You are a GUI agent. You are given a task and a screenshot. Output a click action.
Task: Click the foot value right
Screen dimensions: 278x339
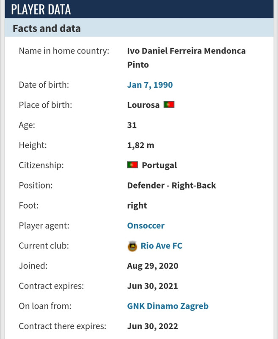click(137, 206)
